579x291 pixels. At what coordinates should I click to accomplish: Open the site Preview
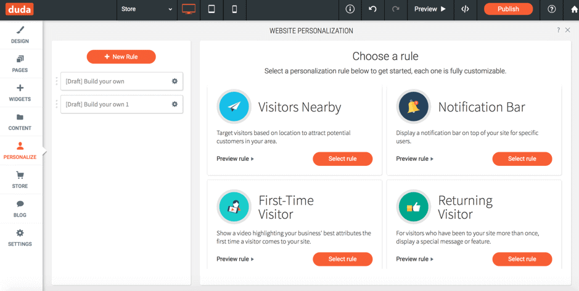pos(430,9)
